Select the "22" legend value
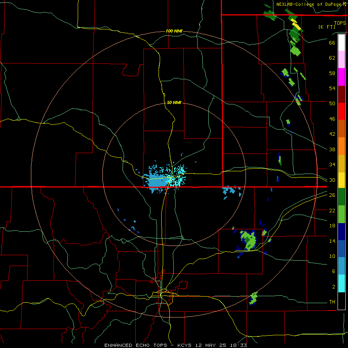 tap(332, 210)
